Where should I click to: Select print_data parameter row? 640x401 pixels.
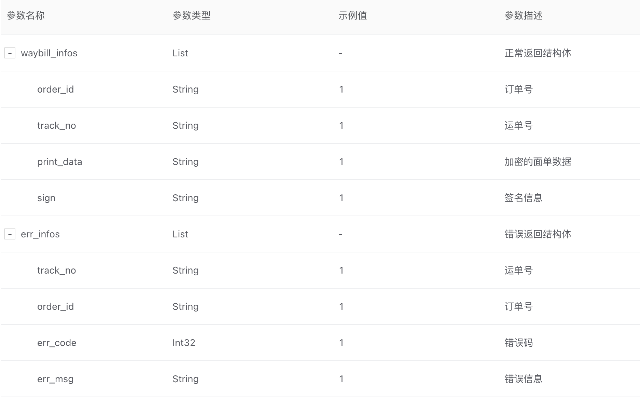[x=320, y=162]
